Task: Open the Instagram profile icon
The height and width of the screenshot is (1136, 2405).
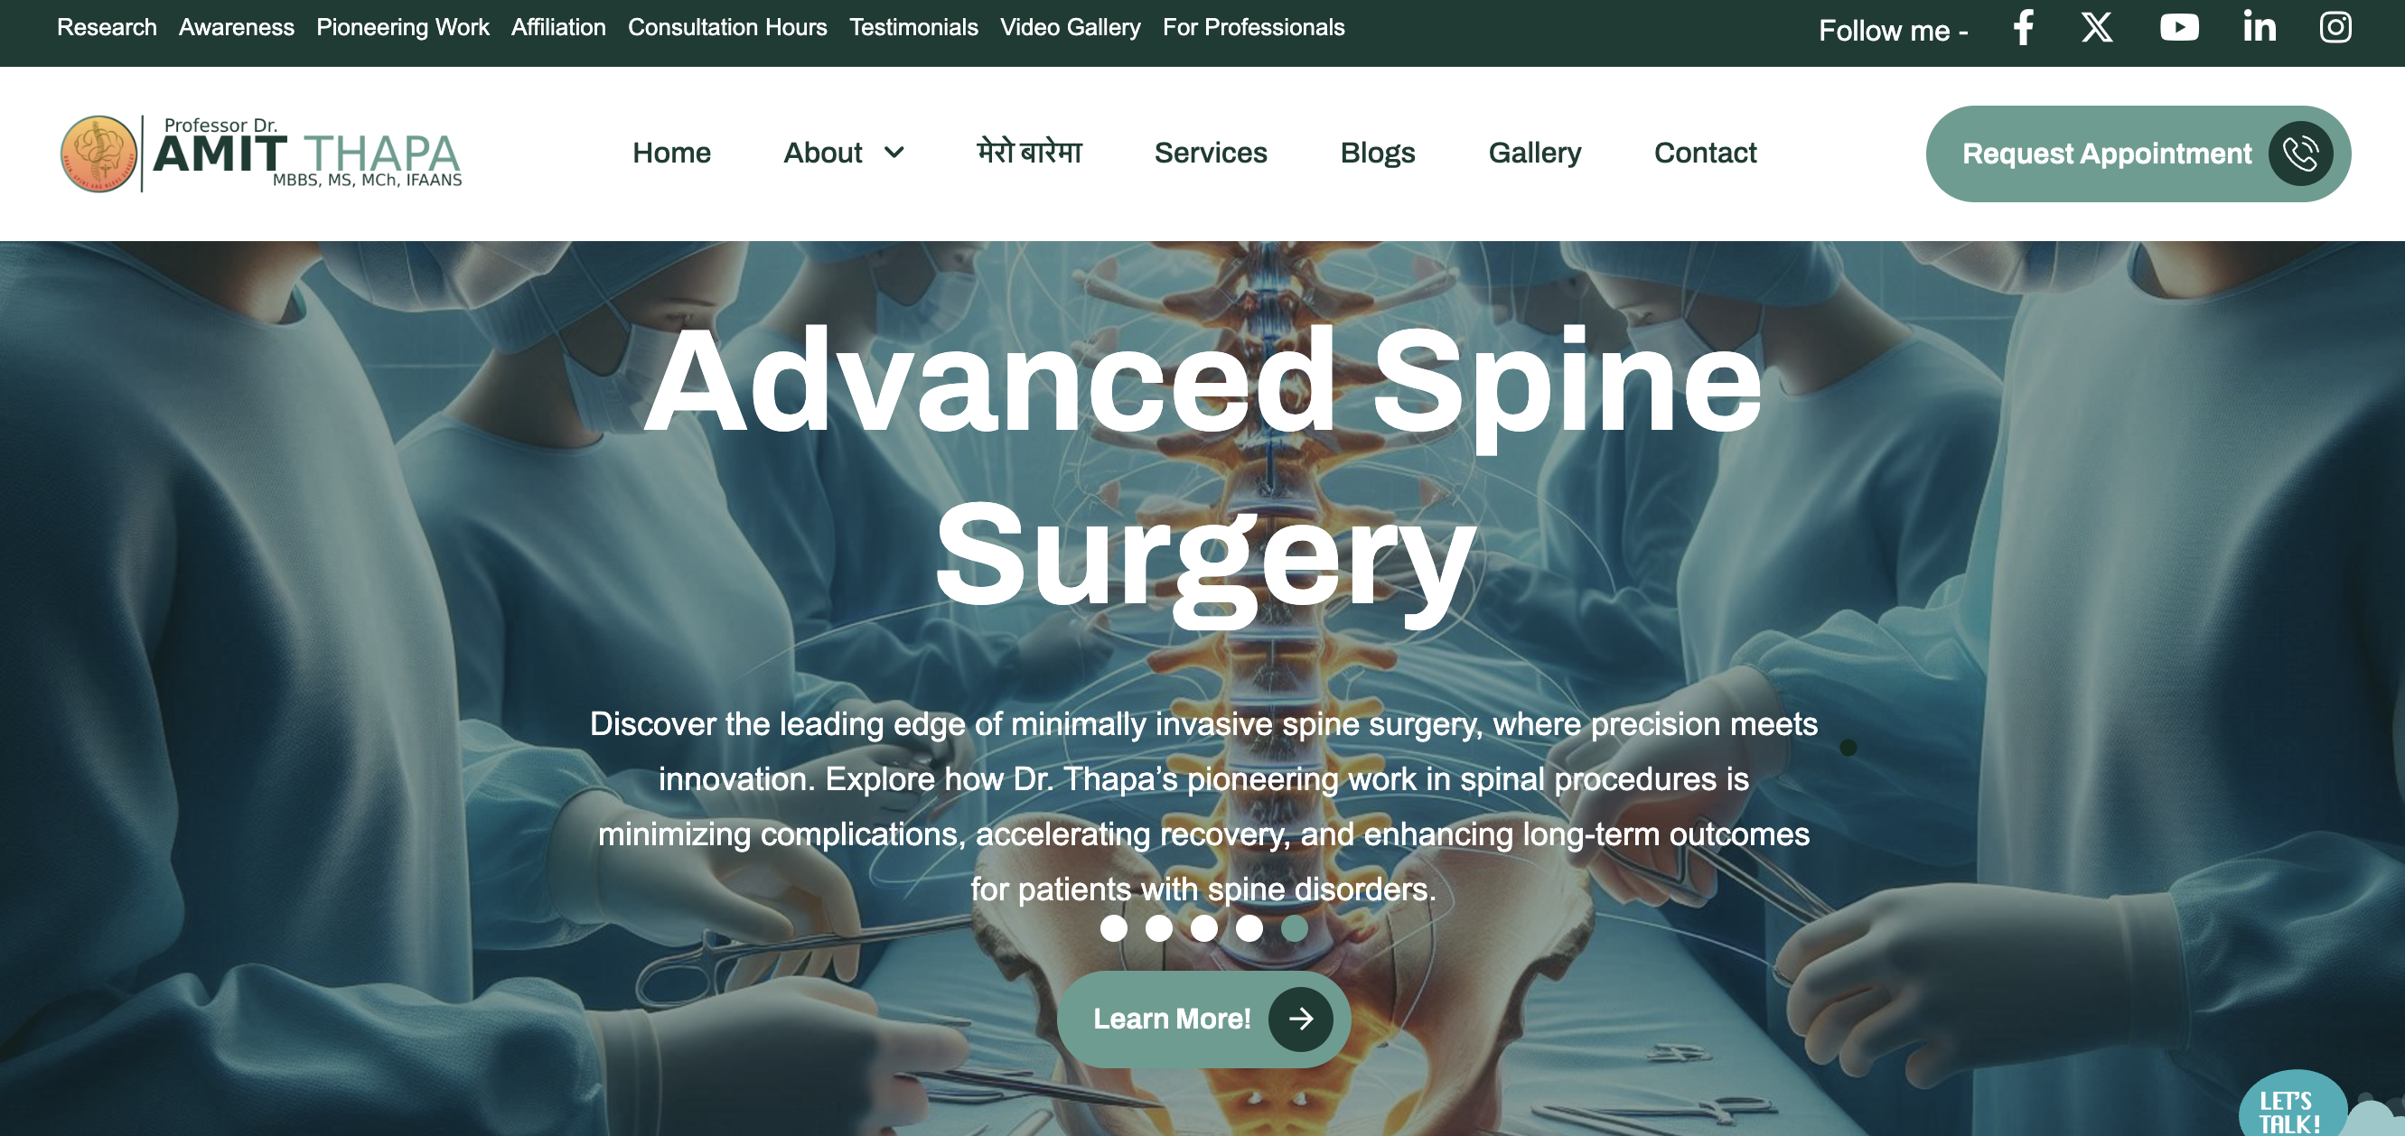Action: [x=2335, y=27]
